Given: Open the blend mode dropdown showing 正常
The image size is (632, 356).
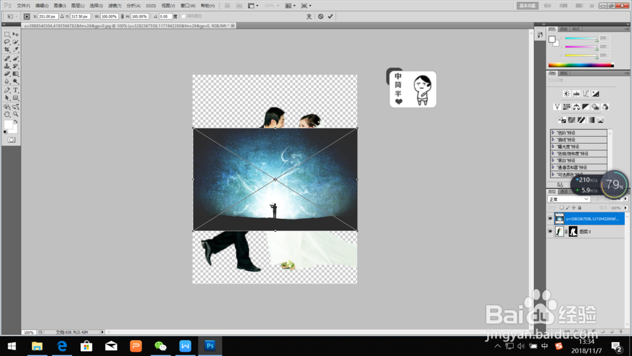Looking at the screenshot, I should click(x=569, y=199).
